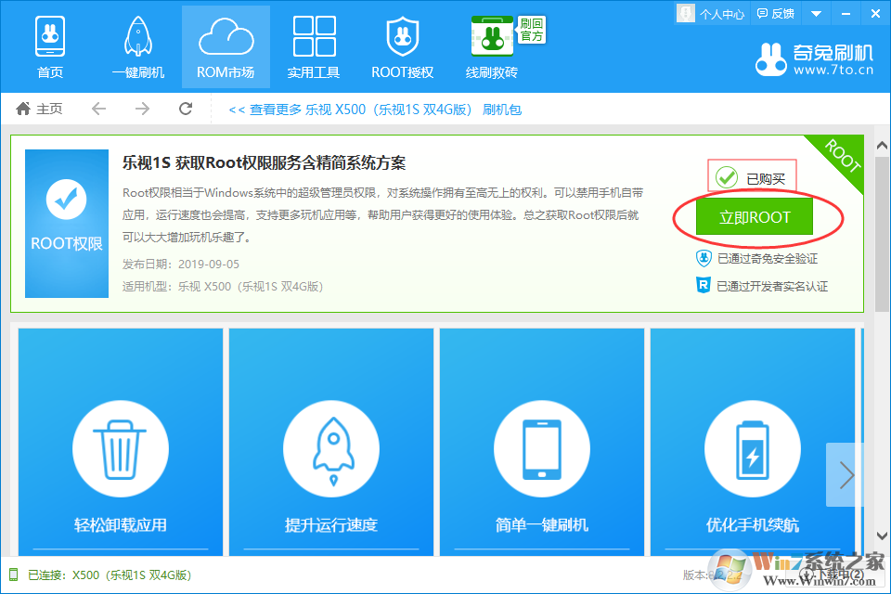Click the rocket 提升运行速度 icon
This screenshot has width=891, height=594.
pos(331,449)
